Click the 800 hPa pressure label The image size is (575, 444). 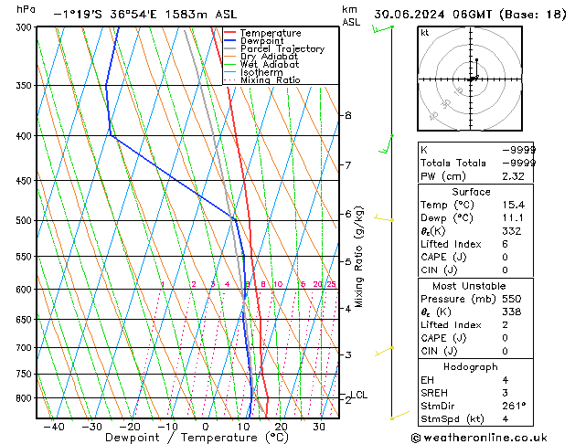pos(26,398)
